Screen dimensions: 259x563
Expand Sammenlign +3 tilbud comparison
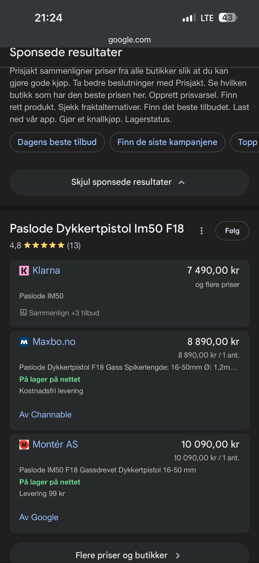64,313
